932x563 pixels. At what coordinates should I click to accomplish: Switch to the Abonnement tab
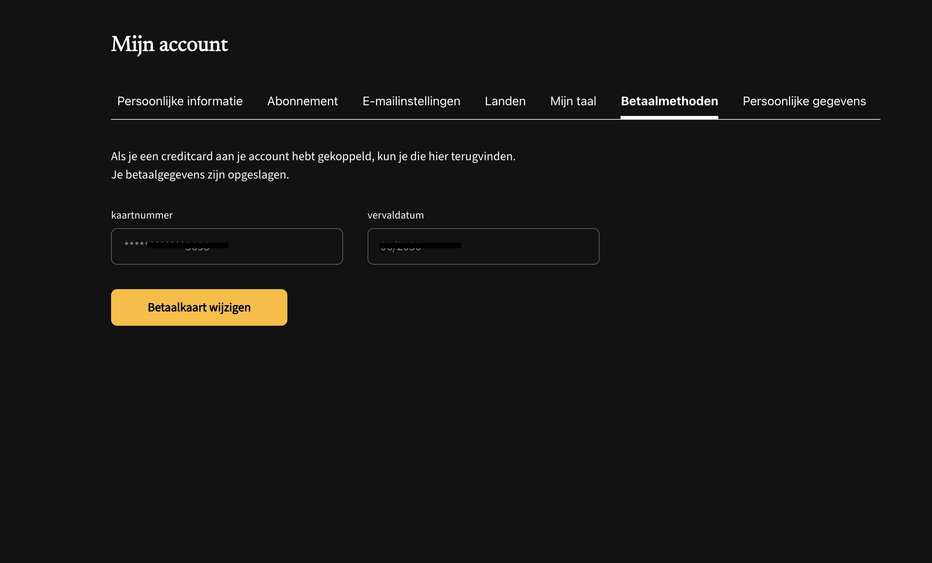click(303, 101)
